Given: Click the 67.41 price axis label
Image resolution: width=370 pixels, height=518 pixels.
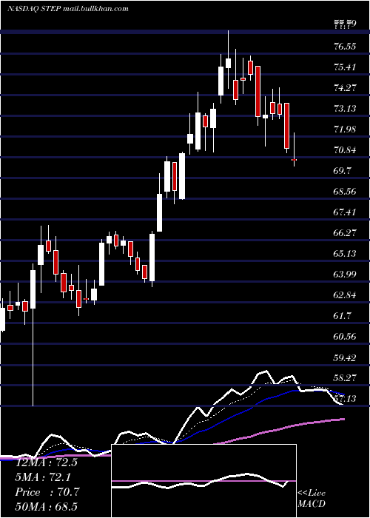Looking at the screenshot, I should click(345, 212).
